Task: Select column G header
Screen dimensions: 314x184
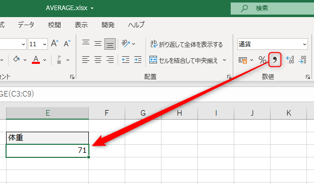Action: click(143, 113)
